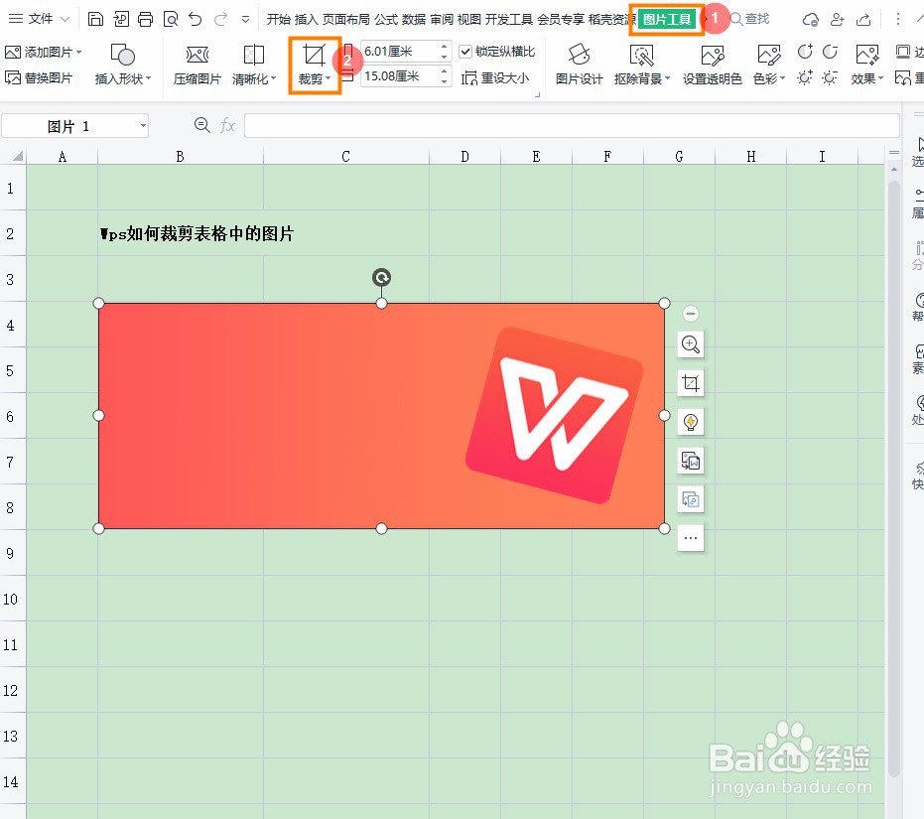Click the greyed-out Redo arrow
Viewport: 924px width, 819px height.
[220, 19]
